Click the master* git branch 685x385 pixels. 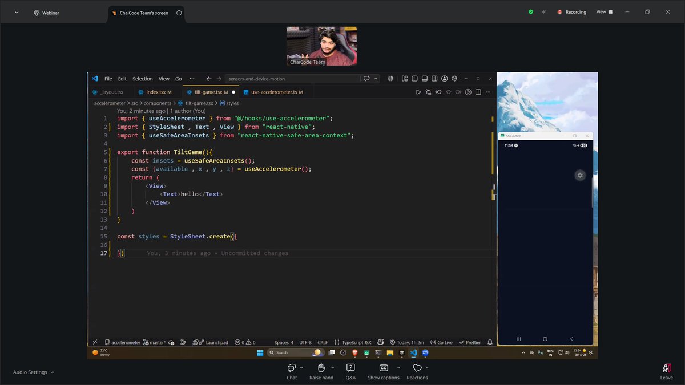pos(155,342)
